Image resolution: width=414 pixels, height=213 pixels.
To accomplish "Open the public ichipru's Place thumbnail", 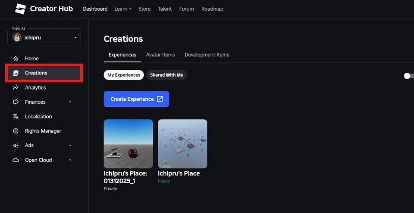I will (182, 144).
